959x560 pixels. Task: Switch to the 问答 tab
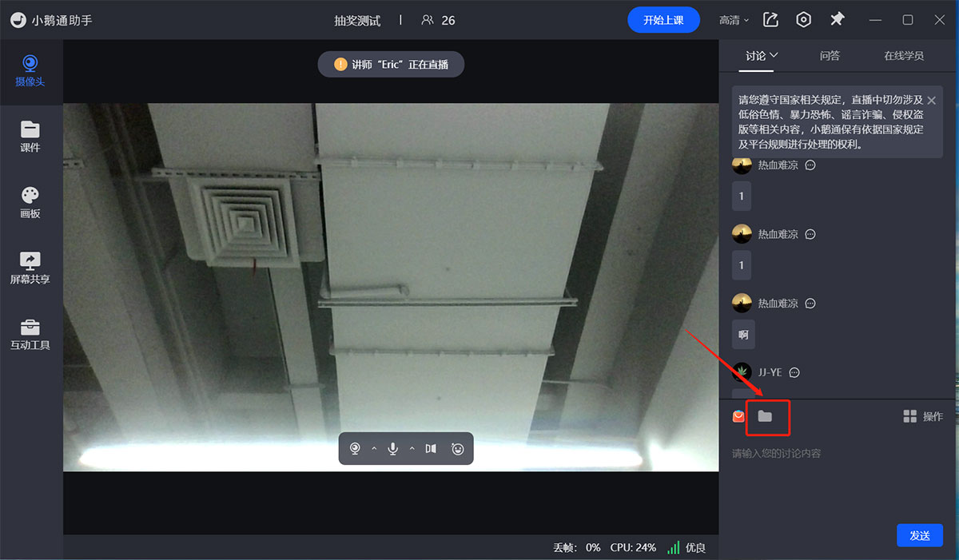click(830, 56)
